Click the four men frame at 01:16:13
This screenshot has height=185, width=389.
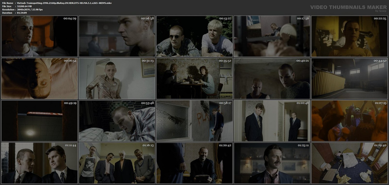tap(117, 163)
